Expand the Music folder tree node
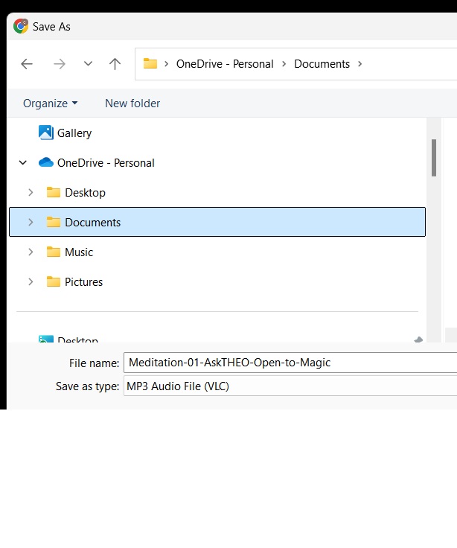The image size is (457, 548). tap(31, 252)
